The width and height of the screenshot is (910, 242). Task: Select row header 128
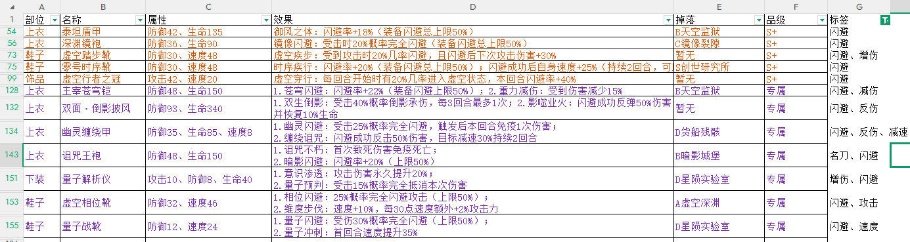point(12,91)
